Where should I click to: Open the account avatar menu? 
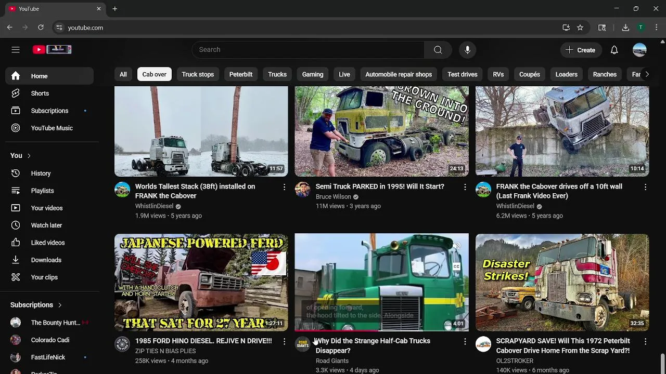(x=639, y=50)
